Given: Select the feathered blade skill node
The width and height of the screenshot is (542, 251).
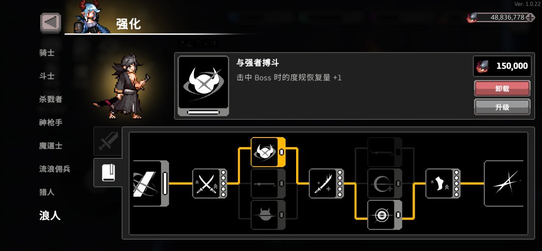Looking at the screenshot, I should pyautogui.click(x=326, y=183).
